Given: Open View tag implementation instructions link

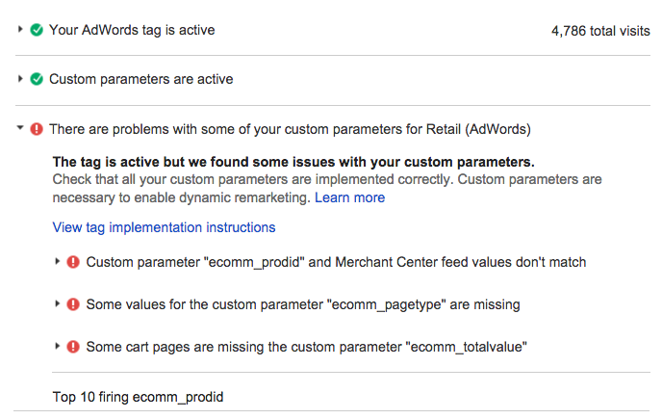Looking at the screenshot, I should [x=164, y=227].
